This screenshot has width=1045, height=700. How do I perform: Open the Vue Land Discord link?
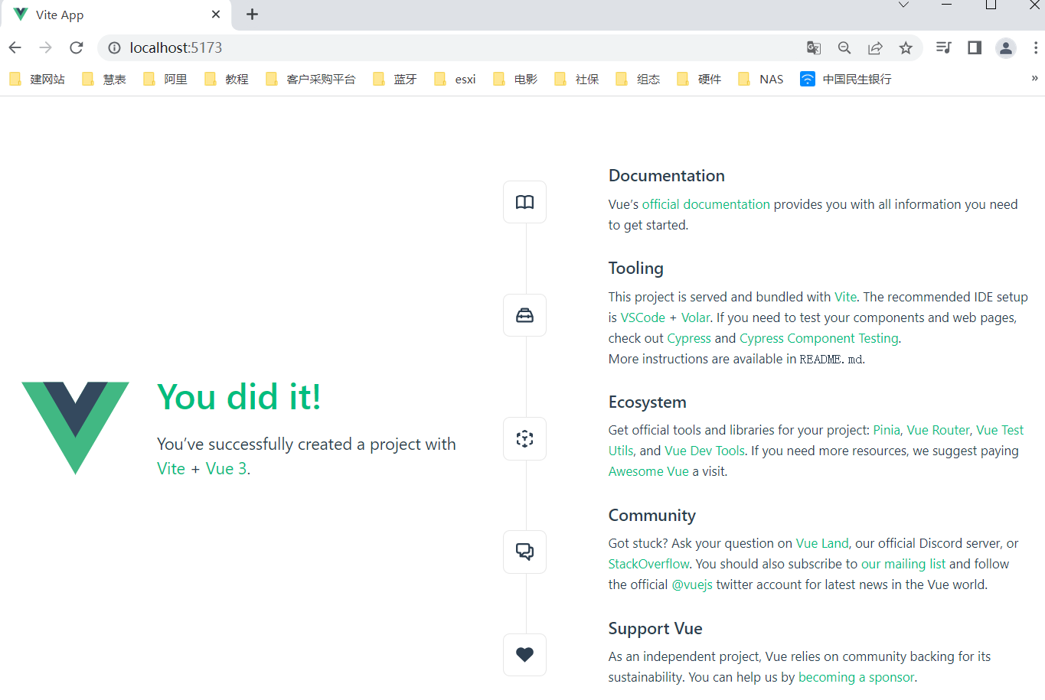(x=822, y=543)
